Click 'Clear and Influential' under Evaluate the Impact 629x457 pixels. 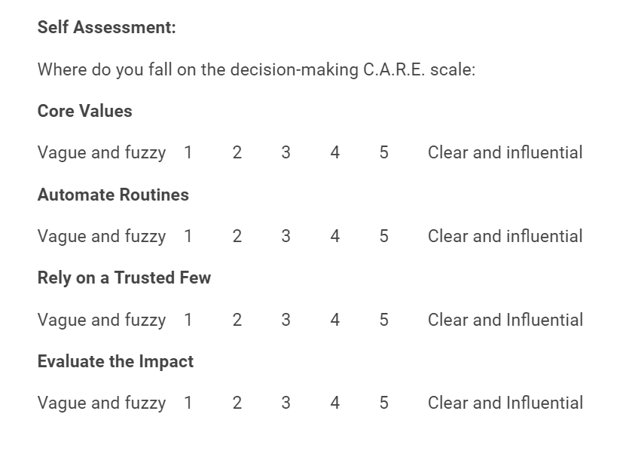click(505, 403)
